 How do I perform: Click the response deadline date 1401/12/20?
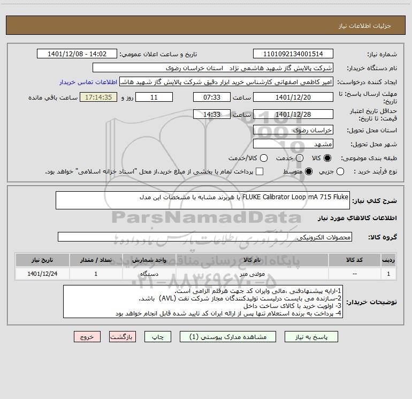pyautogui.click(x=293, y=97)
